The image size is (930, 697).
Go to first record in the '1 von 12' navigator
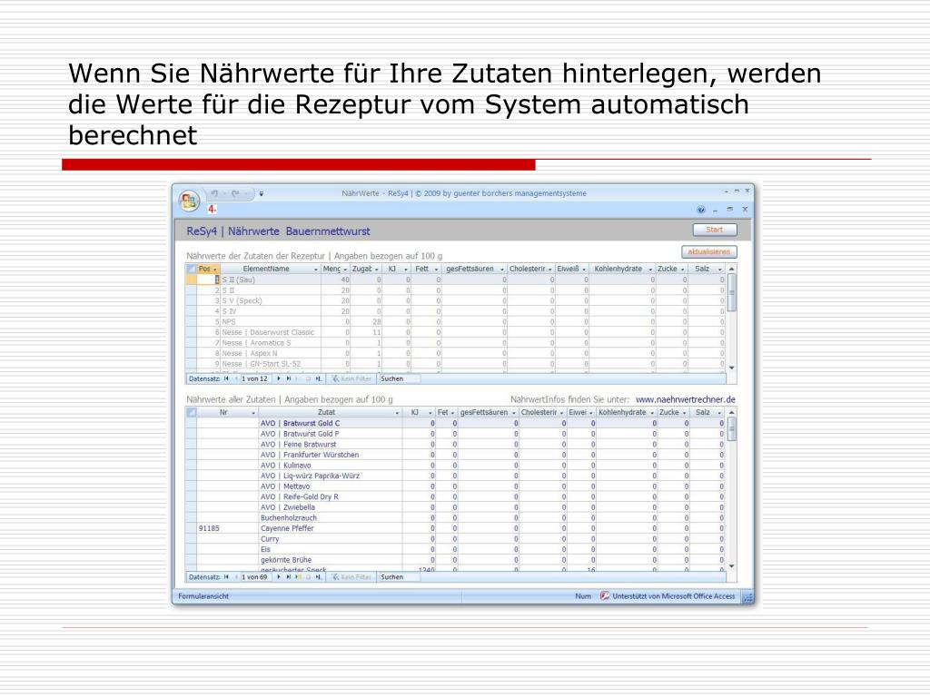pos(226,378)
